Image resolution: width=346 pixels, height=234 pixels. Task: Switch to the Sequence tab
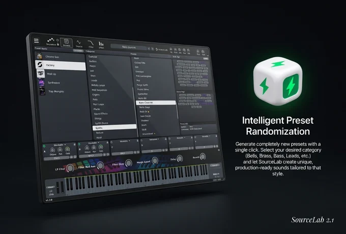(51, 42)
